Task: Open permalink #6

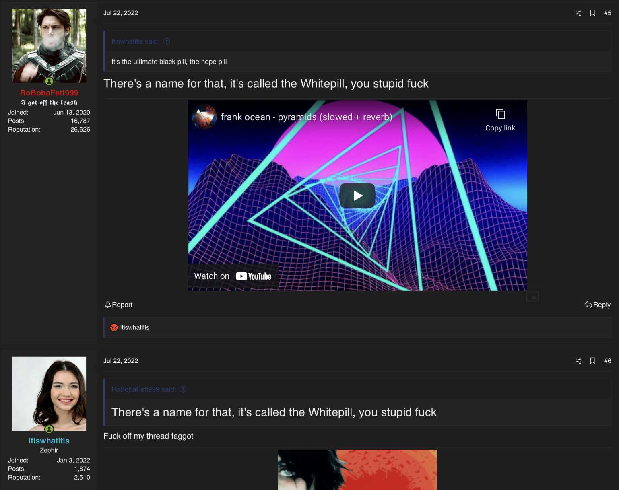Action: (608, 361)
